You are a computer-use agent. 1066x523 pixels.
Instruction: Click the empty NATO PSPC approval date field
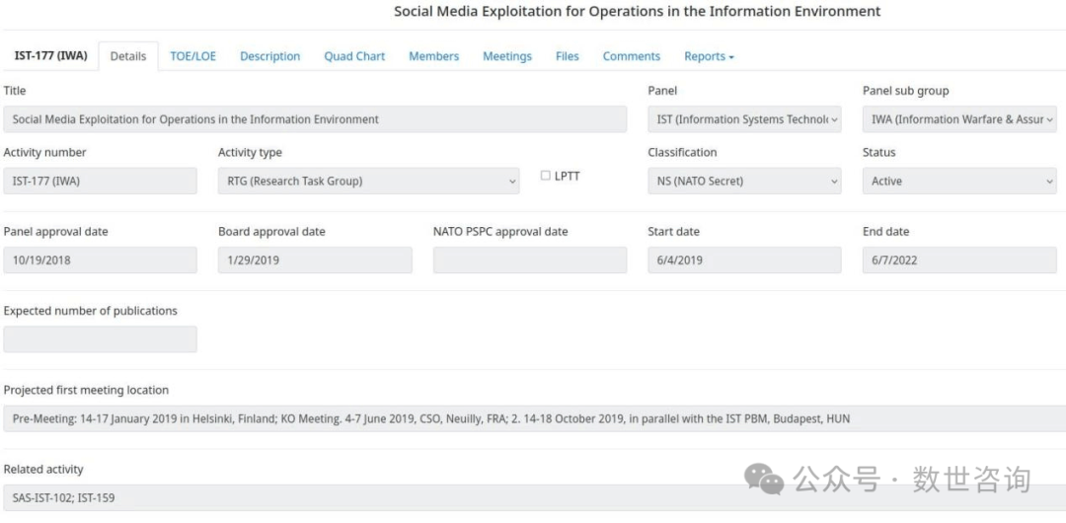[x=530, y=260]
